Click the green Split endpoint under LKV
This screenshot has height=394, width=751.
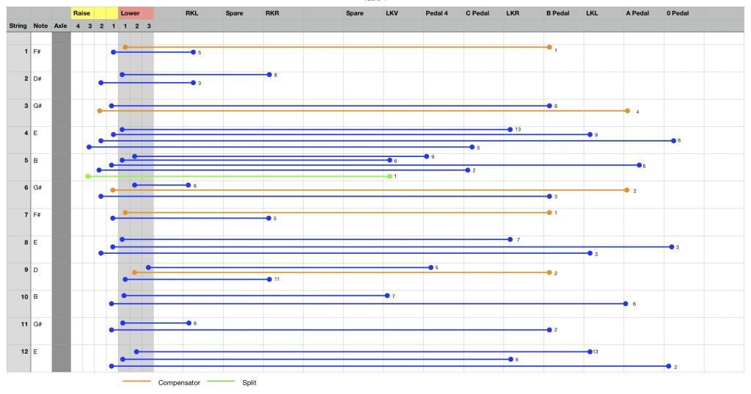[x=390, y=176]
